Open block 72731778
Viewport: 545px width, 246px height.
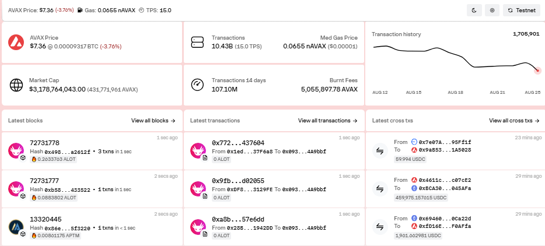coord(44,143)
